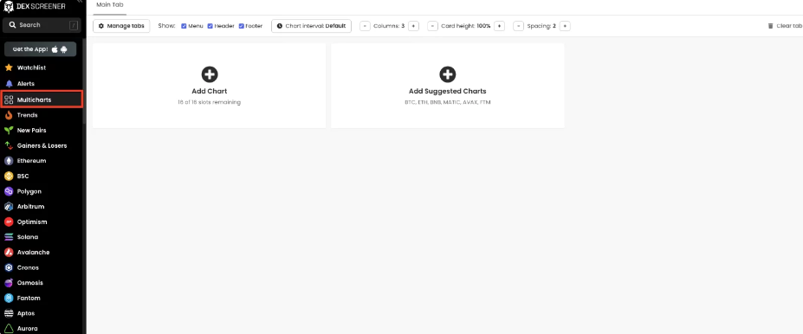Image resolution: width=803 pixels, height=334 pixels.
Task: Click the '16 of 16 slots remaining' text
Action: coord(209,102)
